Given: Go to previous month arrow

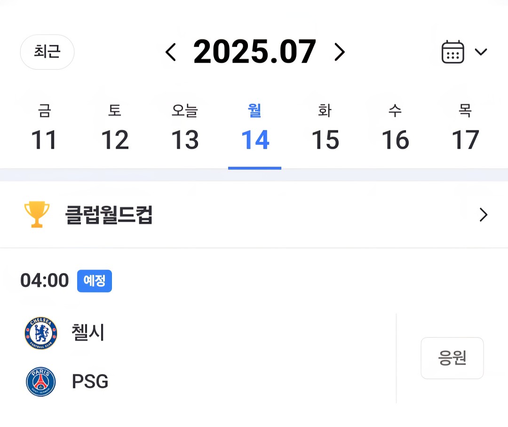Looking at the screenshot, I should 171,52.
